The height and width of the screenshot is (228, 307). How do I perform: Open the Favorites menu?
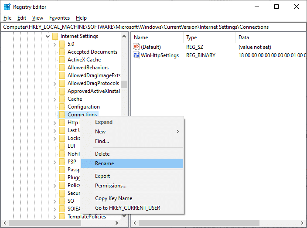tap(59, 18)
